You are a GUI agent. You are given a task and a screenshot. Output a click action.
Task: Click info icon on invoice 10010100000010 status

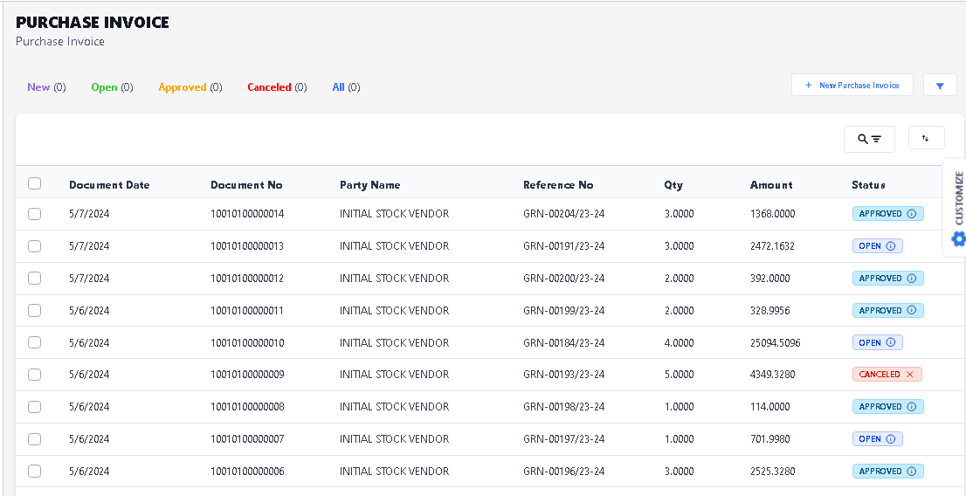pyautogui.click(x=891, y=342)
